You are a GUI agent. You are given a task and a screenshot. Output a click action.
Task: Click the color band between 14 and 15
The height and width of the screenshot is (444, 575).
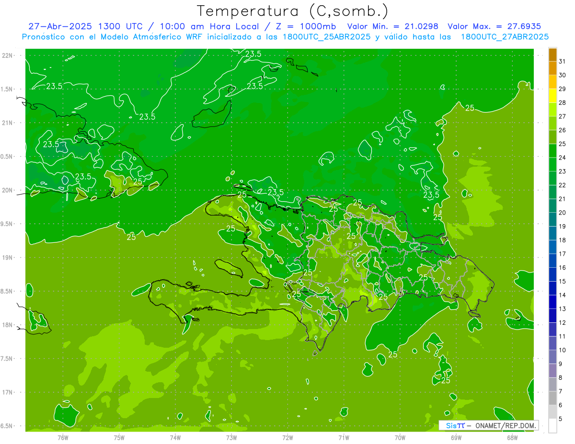(x=552, y=288)
